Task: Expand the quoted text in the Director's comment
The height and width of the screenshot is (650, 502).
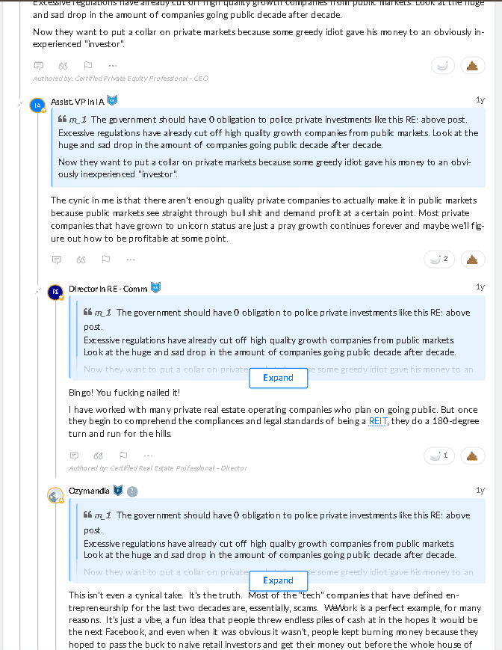Action: tap(278, 378)
